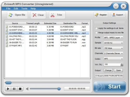
Task: Select source 07-FAINT.MP3 in the list
Action: (x=15, y=46)
